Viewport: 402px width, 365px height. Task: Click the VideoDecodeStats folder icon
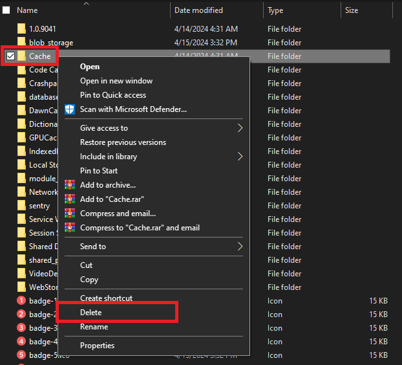pyautogui.click(x=21, y=273)
